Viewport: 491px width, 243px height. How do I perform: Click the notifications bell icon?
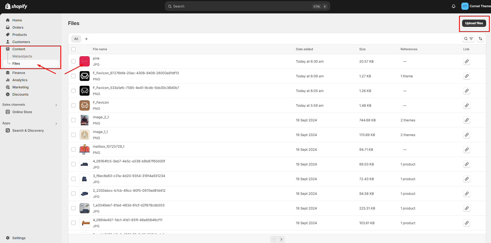(453, 6)
